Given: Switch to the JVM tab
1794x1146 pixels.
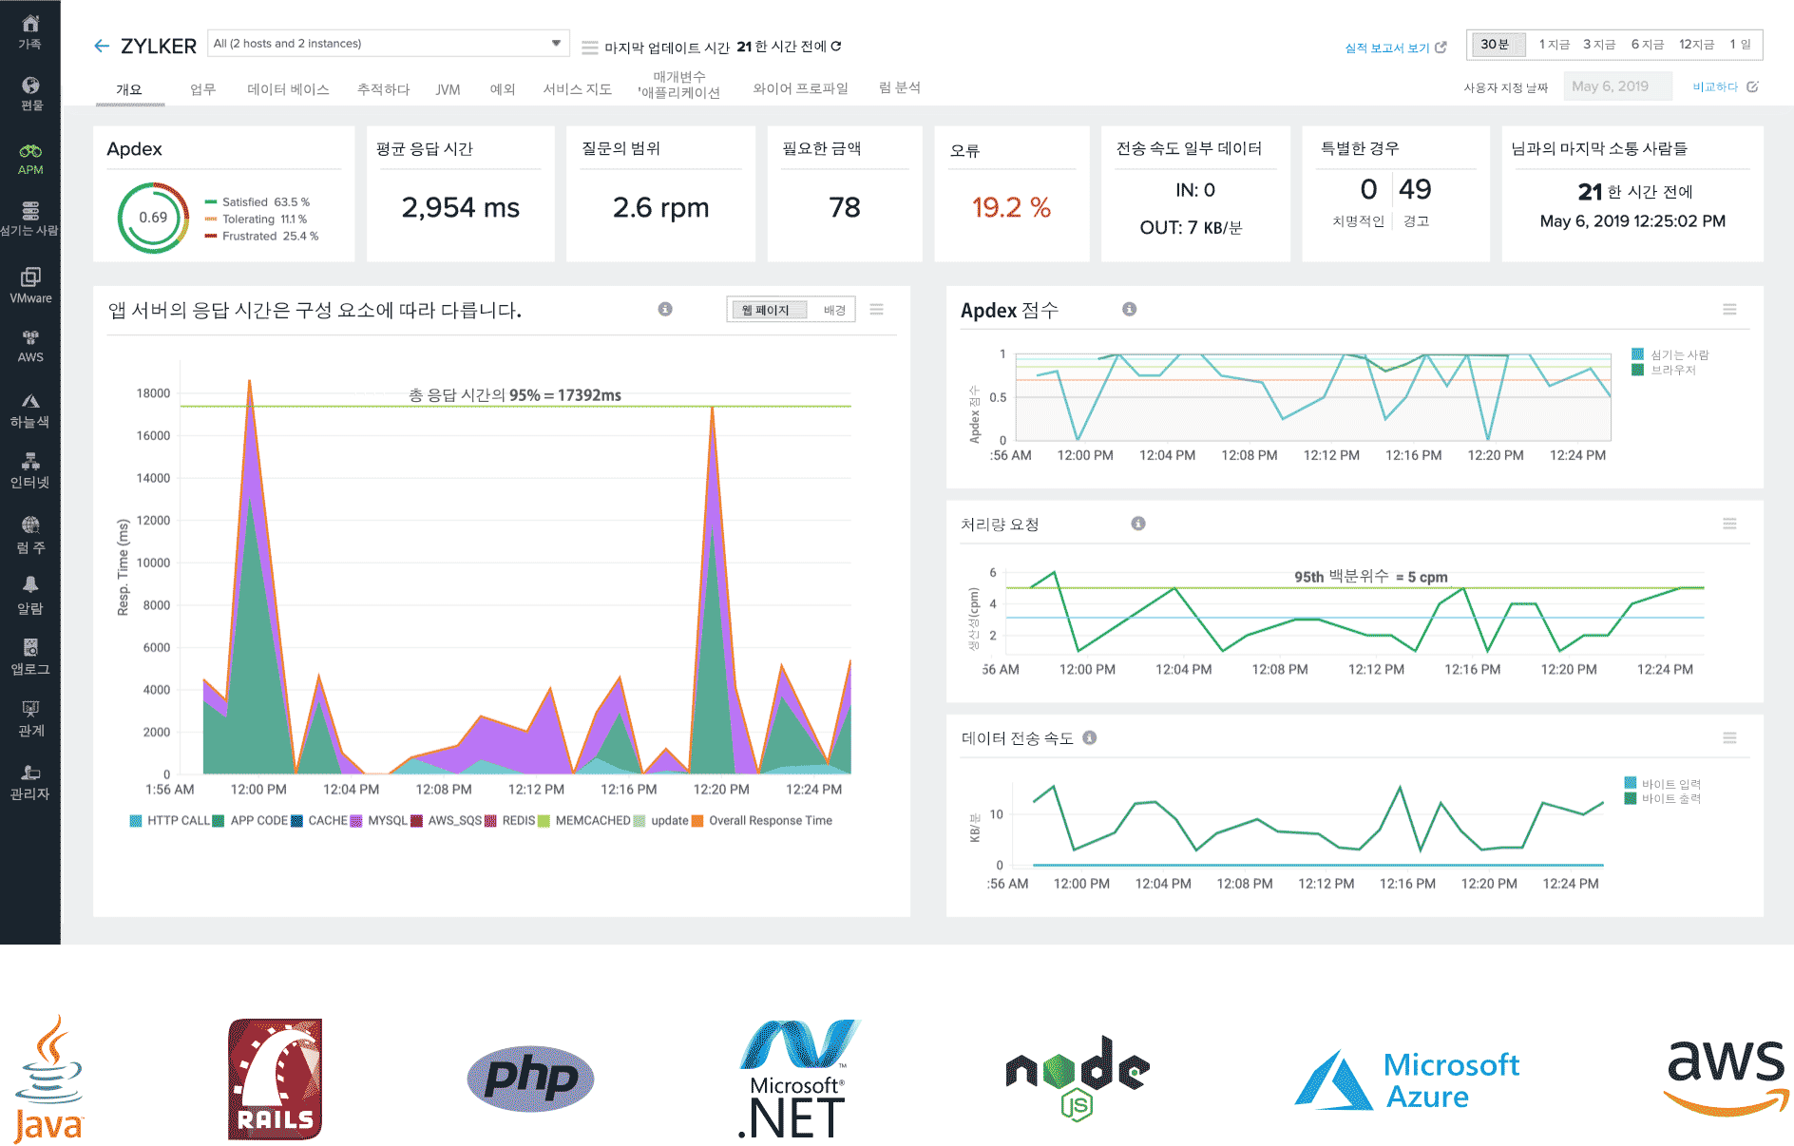Looking at the screenshot, I should pos(447,90).
